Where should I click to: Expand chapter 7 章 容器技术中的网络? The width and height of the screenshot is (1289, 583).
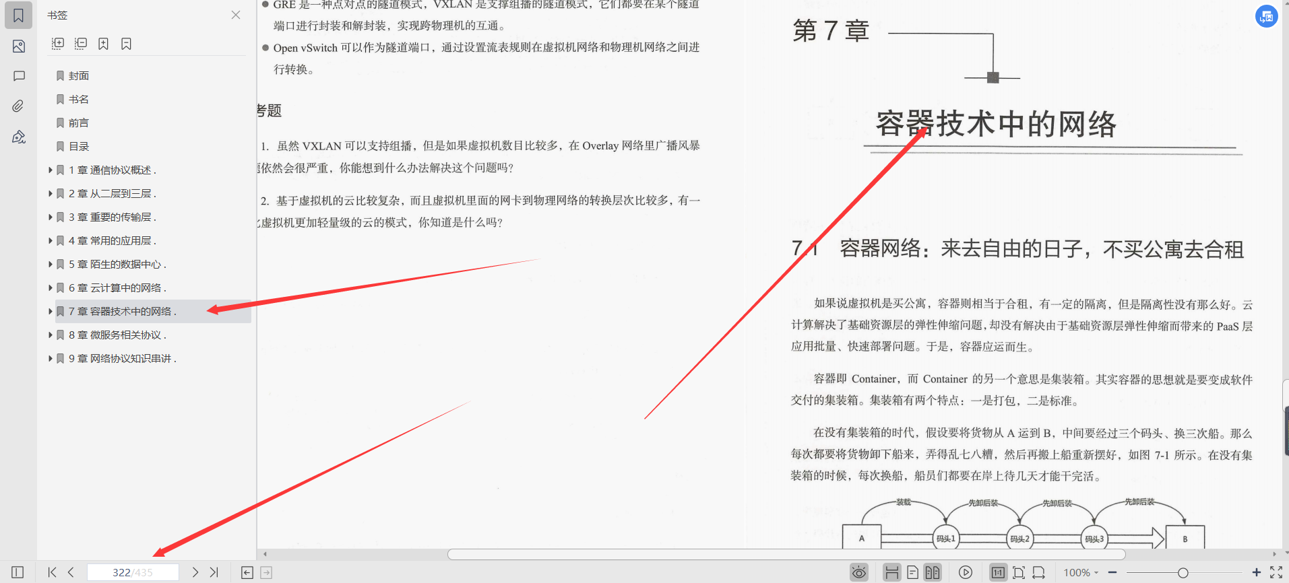[50, 312]
